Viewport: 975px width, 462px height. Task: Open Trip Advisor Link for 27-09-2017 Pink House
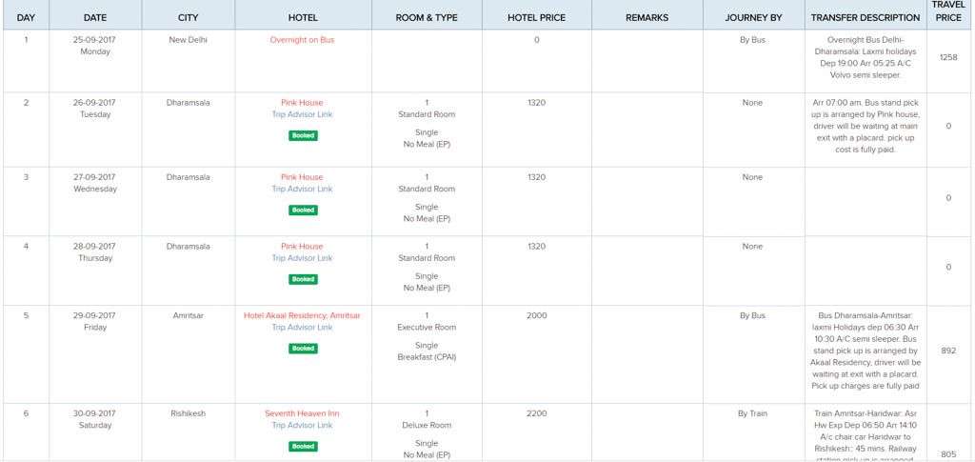302,189
